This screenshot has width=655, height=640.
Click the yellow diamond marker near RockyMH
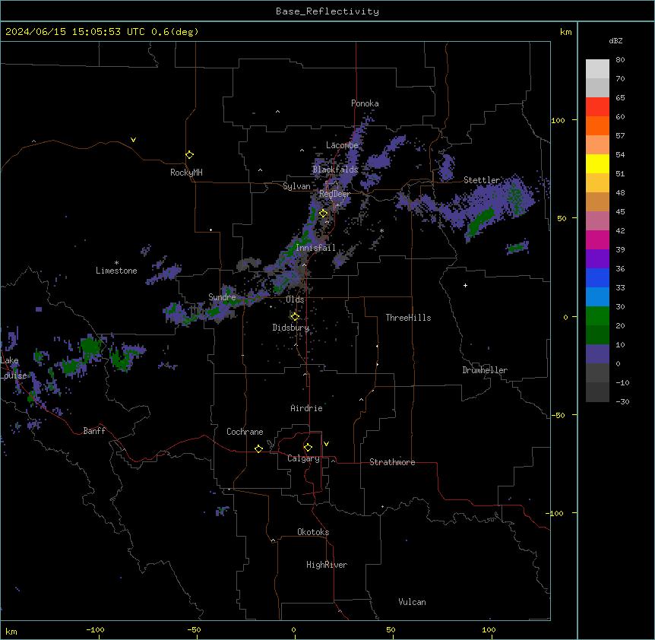[x=190, y=155]
